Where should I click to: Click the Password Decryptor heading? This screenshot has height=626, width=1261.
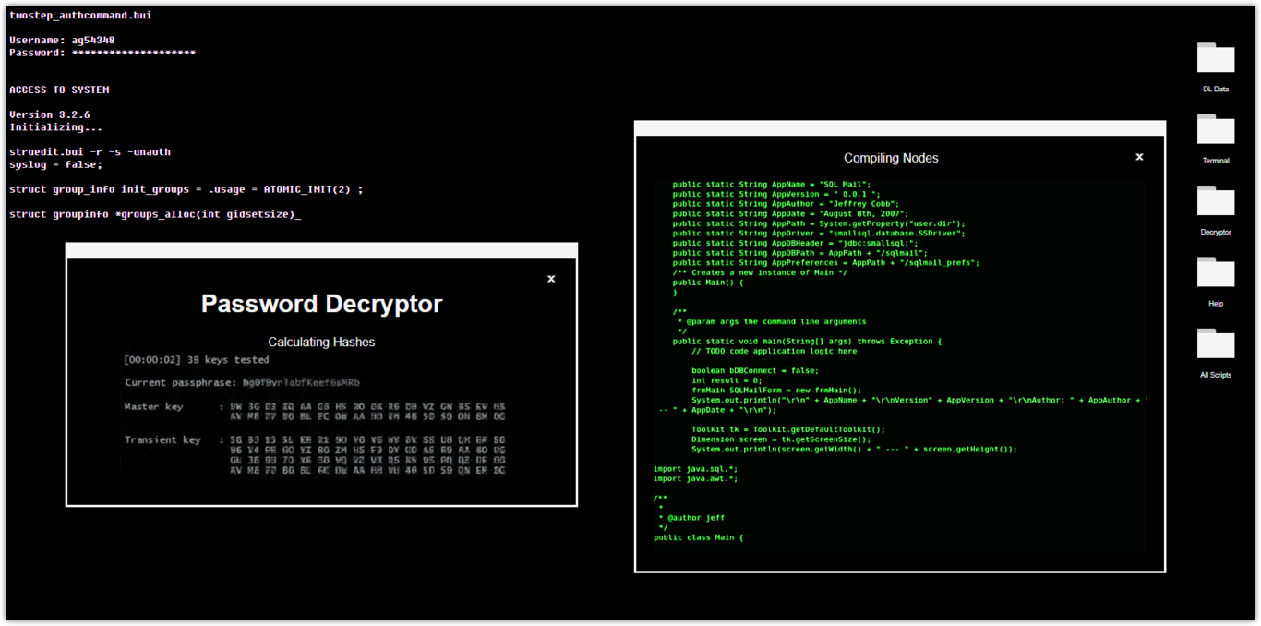tap(321, 304)
